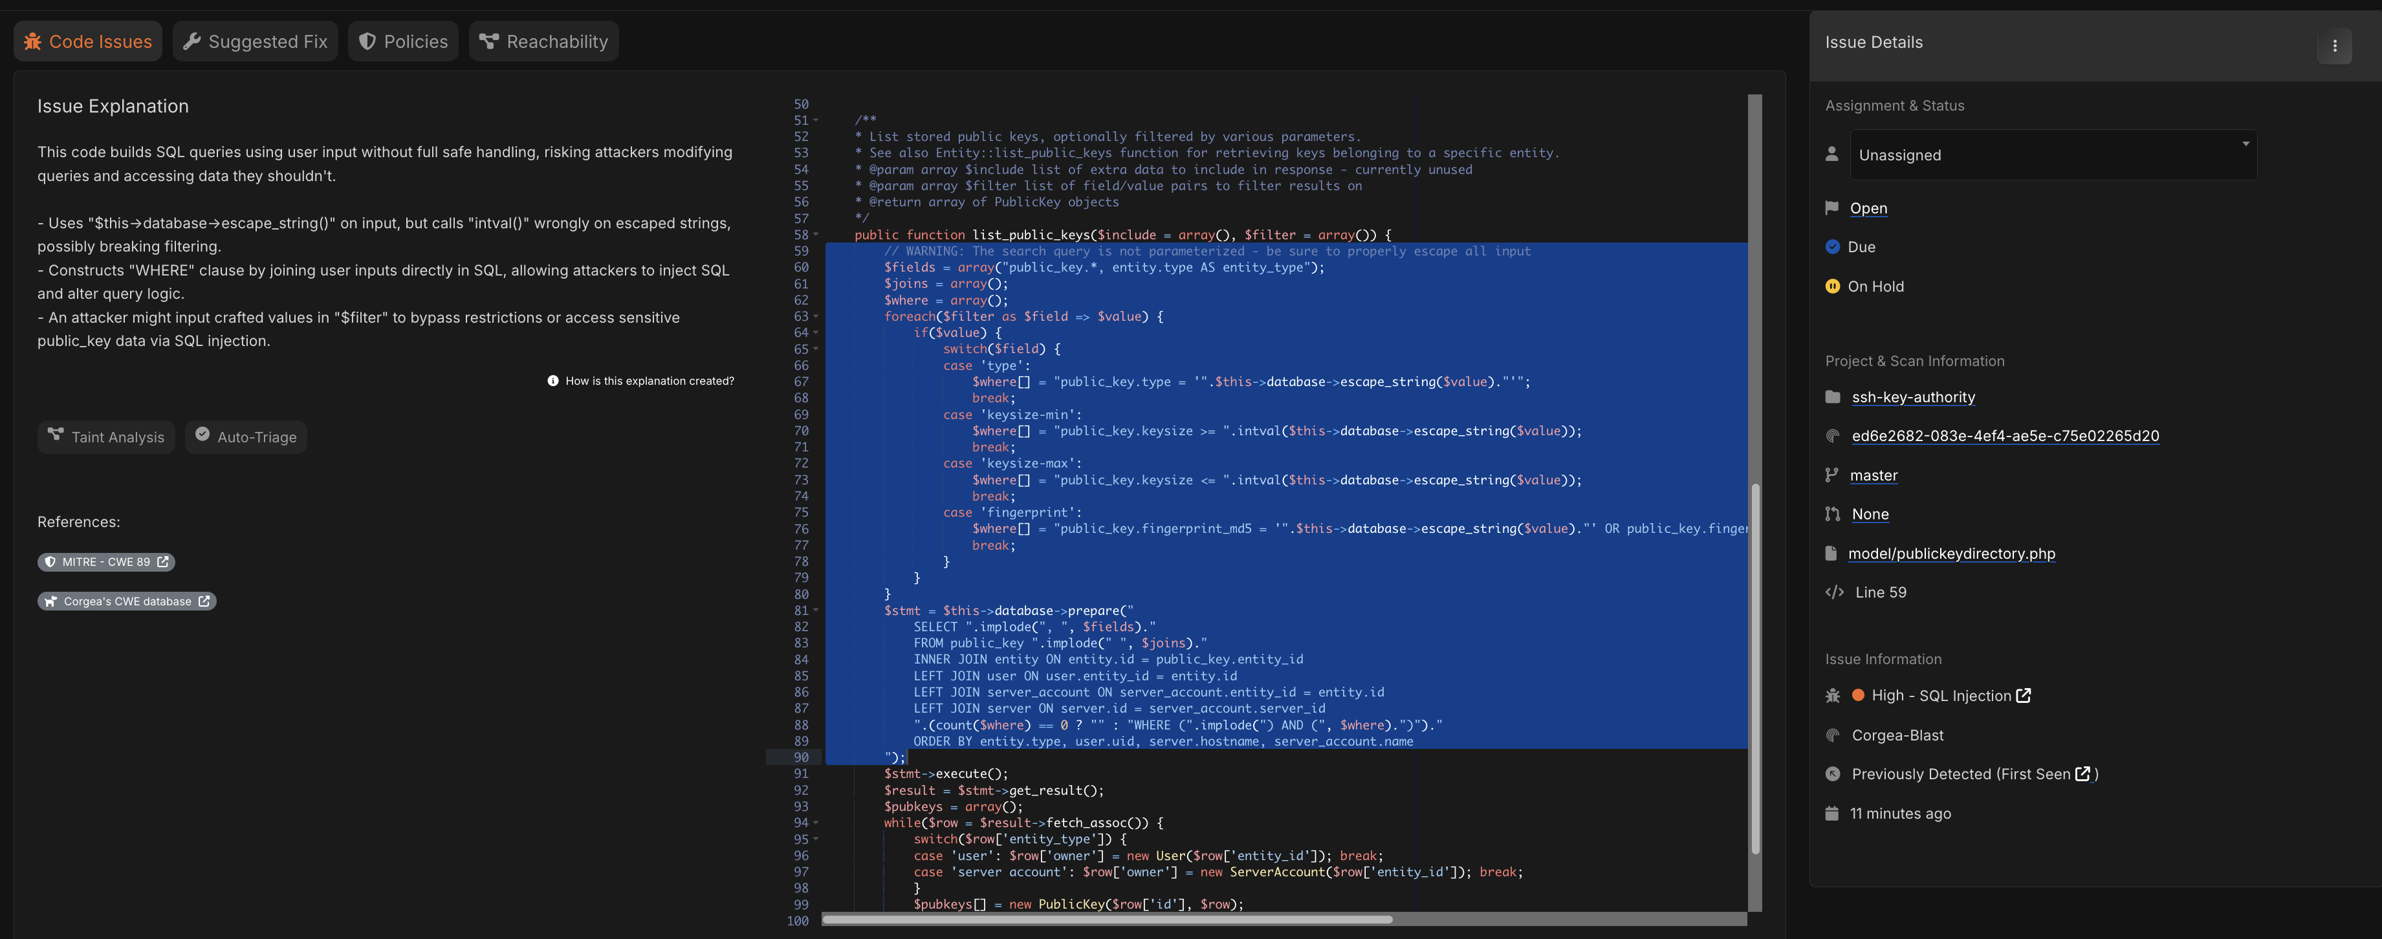2382x939 pixels.
Task: Click the None pull request link
Action: (x=1870, y=514)
